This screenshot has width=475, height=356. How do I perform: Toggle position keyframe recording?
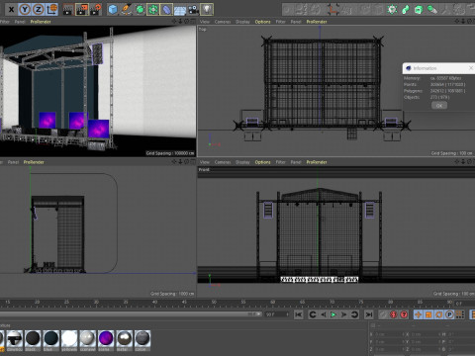point(419,314)
